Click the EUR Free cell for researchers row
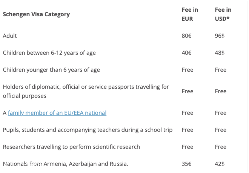Screen dimensions: 249x173 [x=188, y=147]
